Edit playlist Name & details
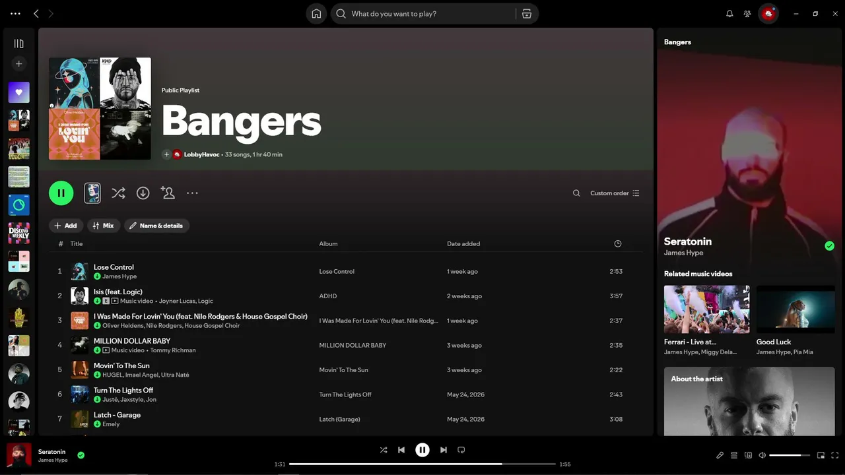This screenshot has height=475, width=845. coord(156,226)
